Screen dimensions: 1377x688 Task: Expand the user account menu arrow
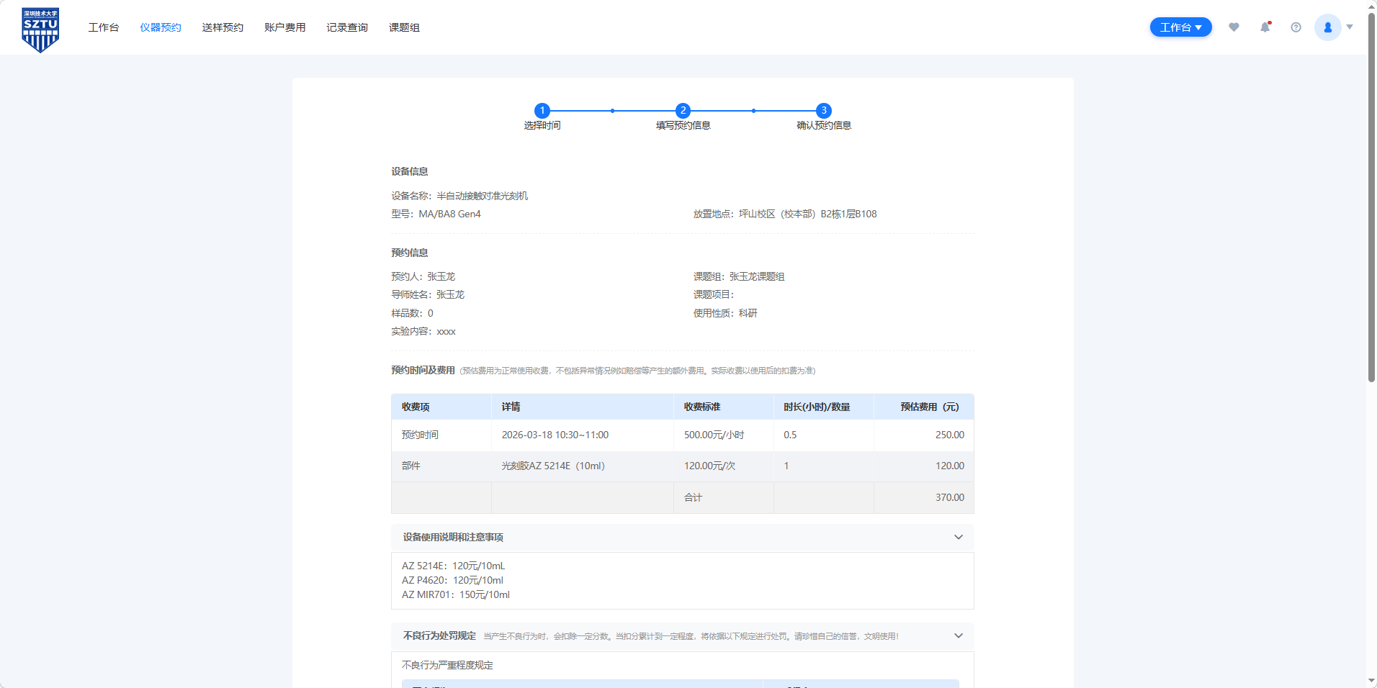tap(1350, 27)
